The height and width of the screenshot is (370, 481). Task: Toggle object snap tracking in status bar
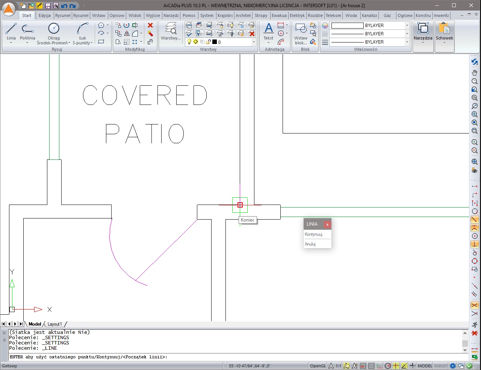(404, 366)
